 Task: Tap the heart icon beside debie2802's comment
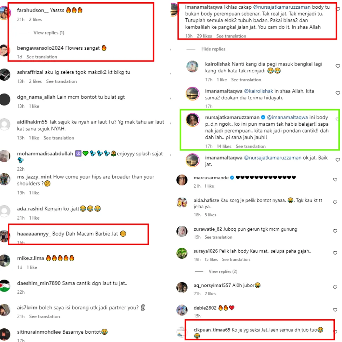pyautogui.click(x=335, y=310)
